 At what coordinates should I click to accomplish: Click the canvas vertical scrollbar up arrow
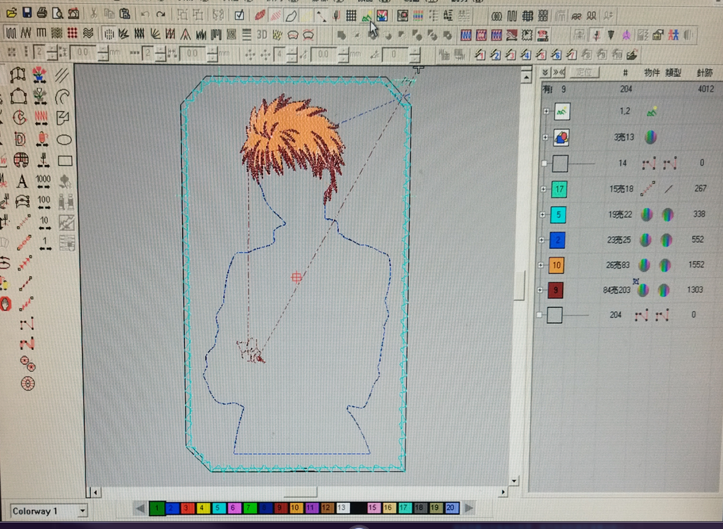(526, 77)
